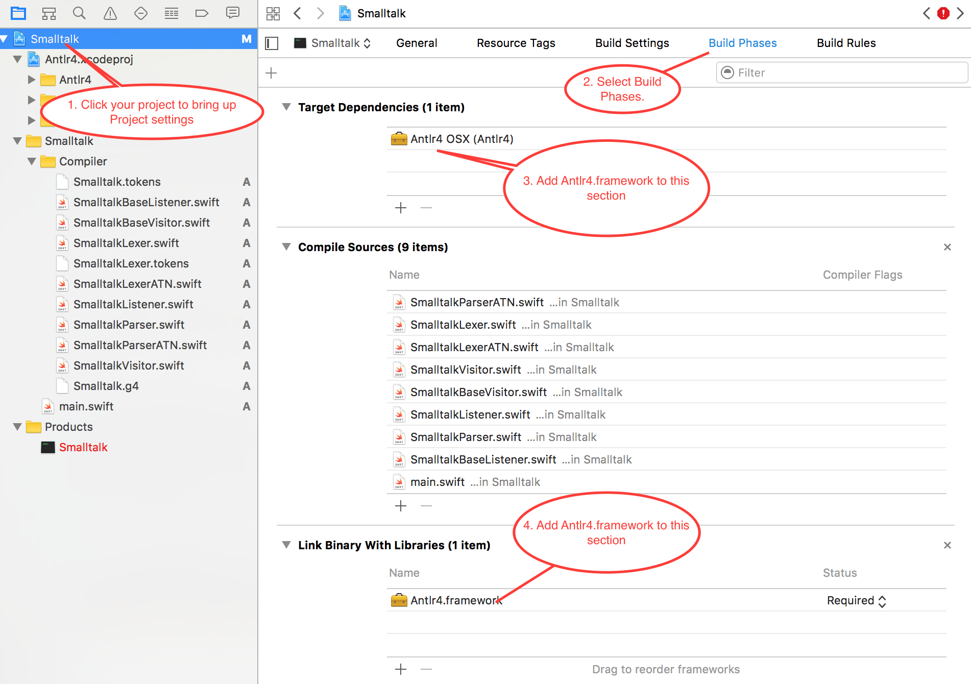Screen dimensions: 971x684
Task: Switch to Build Rules tab
Action: pos(846,43)
